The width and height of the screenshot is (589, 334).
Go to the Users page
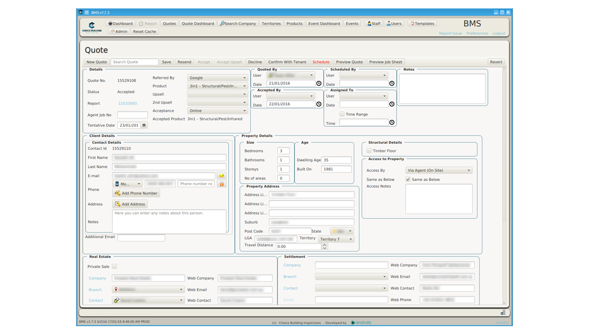pos(394,24)
